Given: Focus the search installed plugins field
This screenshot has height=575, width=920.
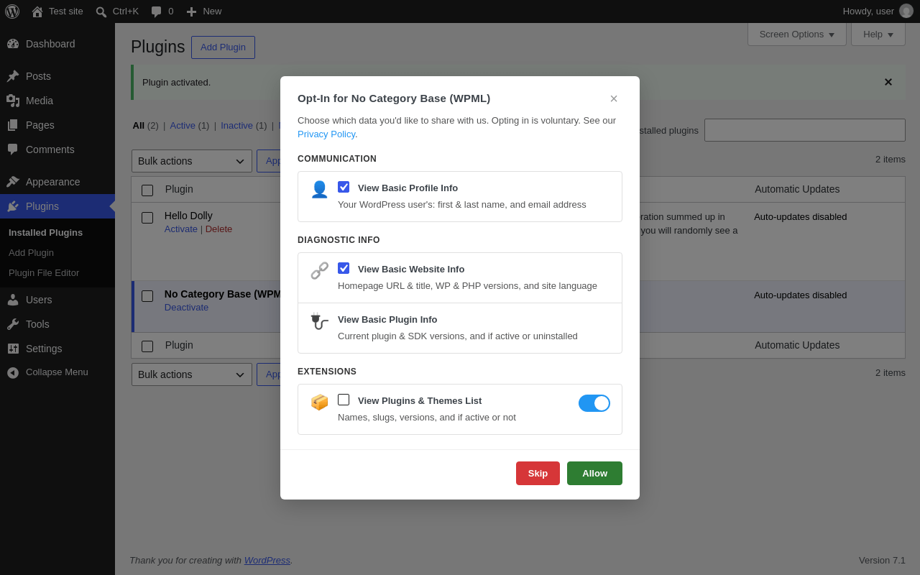Looking at the screenshot, I should [804, 130].
